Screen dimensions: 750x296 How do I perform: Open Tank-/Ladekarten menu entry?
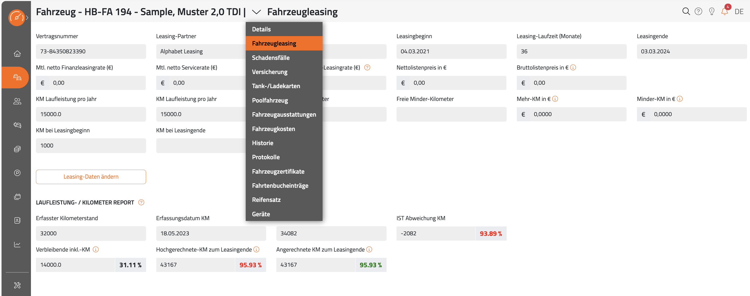tap(284, 86)
